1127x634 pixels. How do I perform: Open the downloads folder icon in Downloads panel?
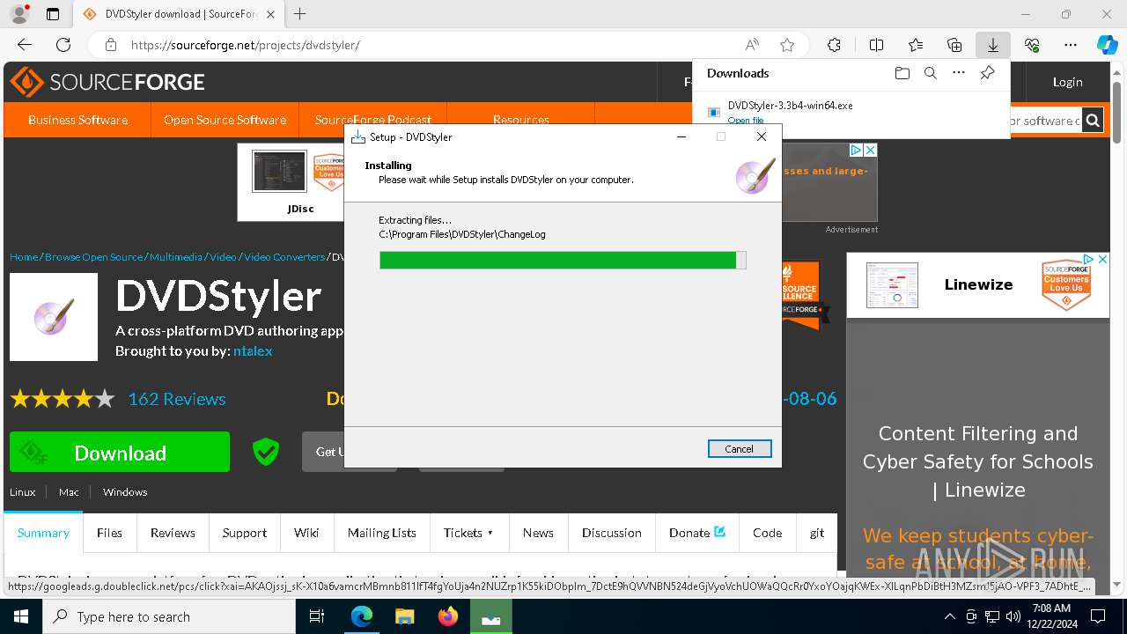click(902, 73)
